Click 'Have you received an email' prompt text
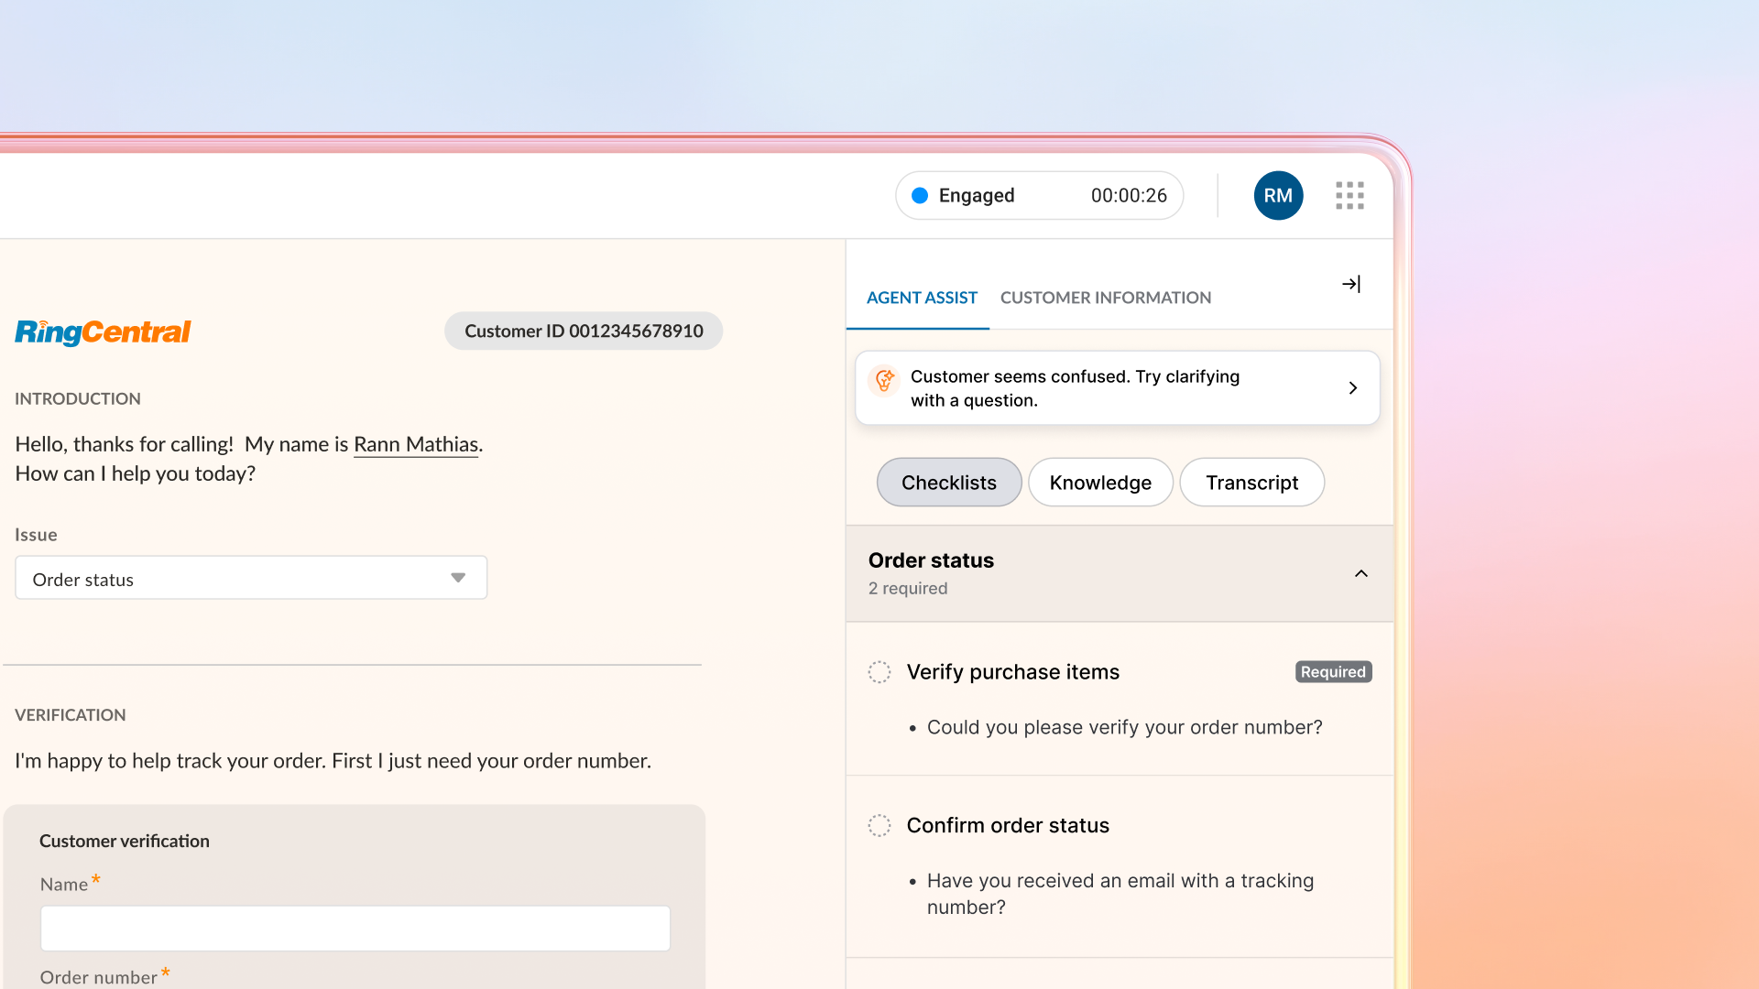 pyautogui.click(x=1120, y=894)
